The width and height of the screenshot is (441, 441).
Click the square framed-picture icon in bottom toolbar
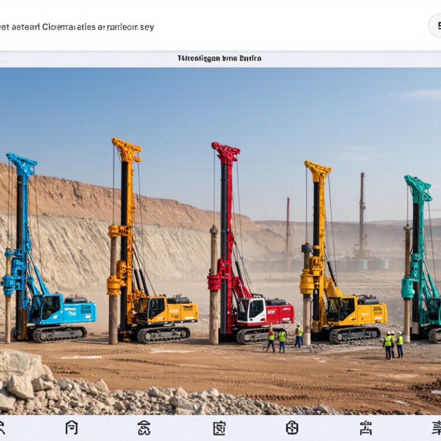pos(219,428)
